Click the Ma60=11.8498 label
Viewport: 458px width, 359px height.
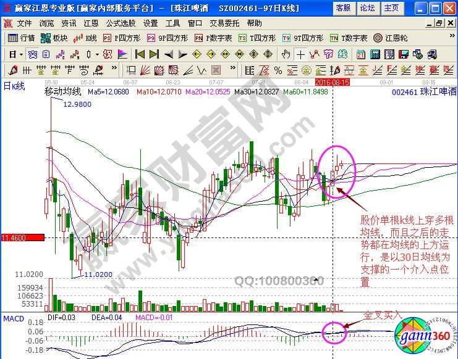(x=305, y=92)
